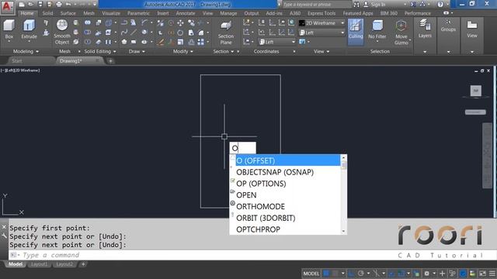497x279 pixels.
Task: Switch to the Surface ribbon tab
Action: [x=68, y=13]
